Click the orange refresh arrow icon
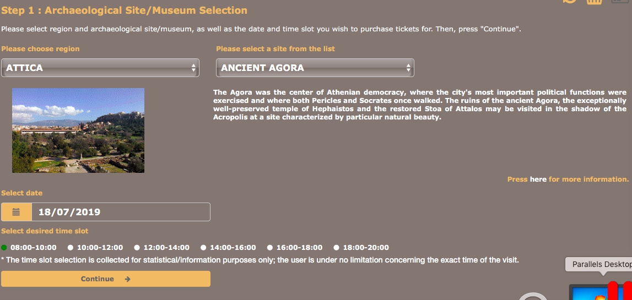Viewport: 632px width, 300px height. tap(569, 2)
